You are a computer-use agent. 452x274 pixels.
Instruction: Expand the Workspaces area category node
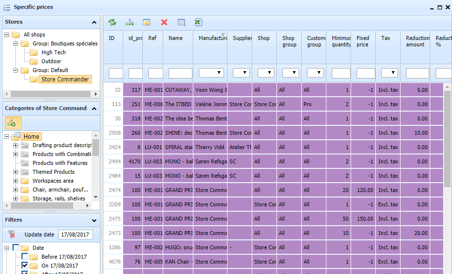pyautogui.click(x=15, y=181)
